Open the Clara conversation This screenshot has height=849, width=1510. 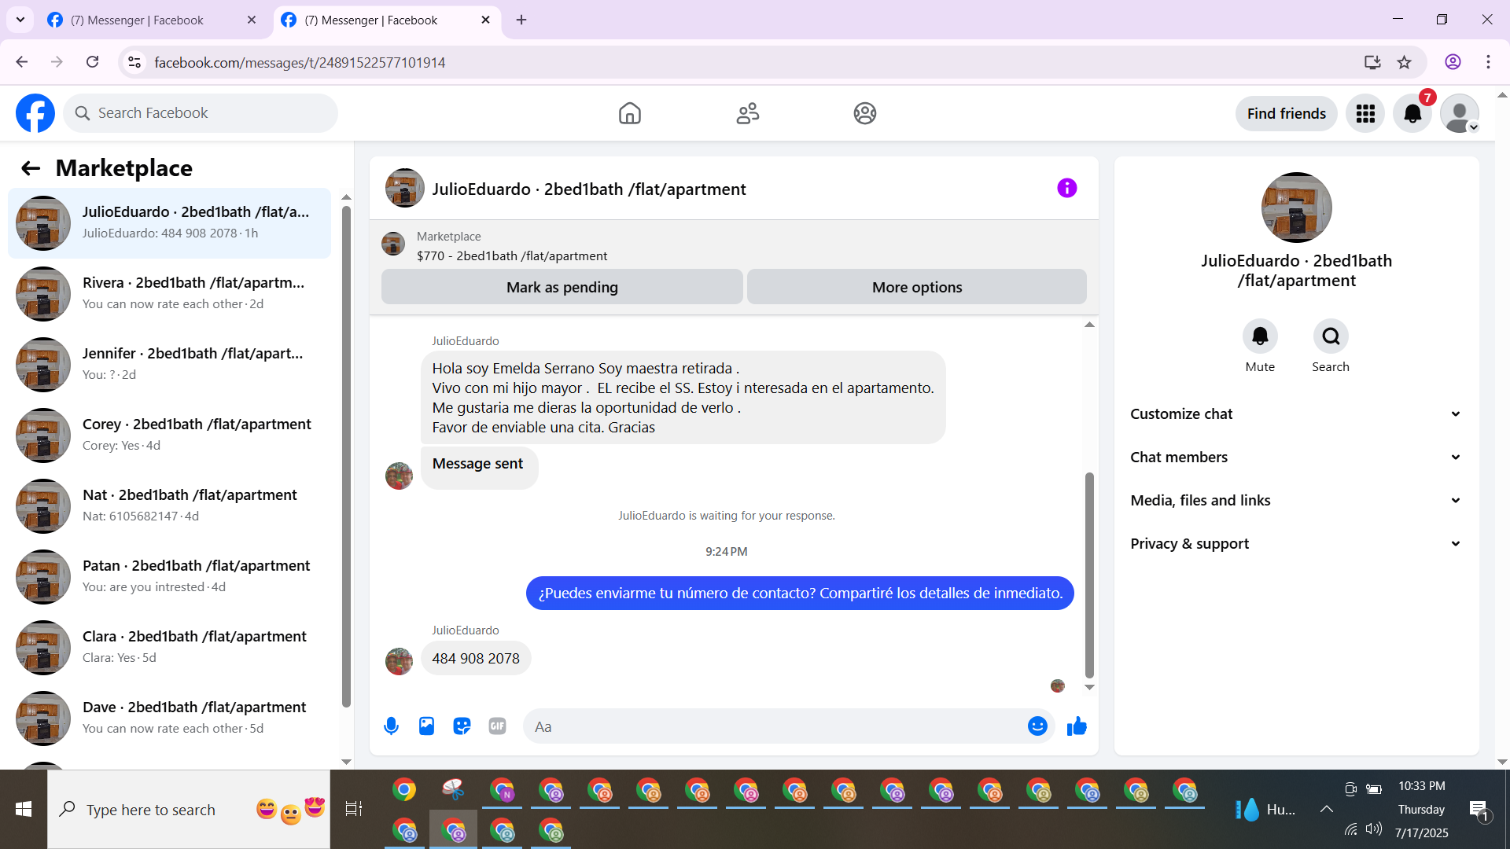click(x=169, y=648)
